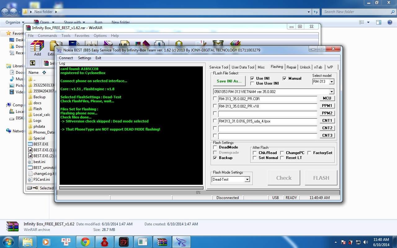Click Explorer's help question mark icon
This screenshot has width=397, height=248.
pos(390,22)
